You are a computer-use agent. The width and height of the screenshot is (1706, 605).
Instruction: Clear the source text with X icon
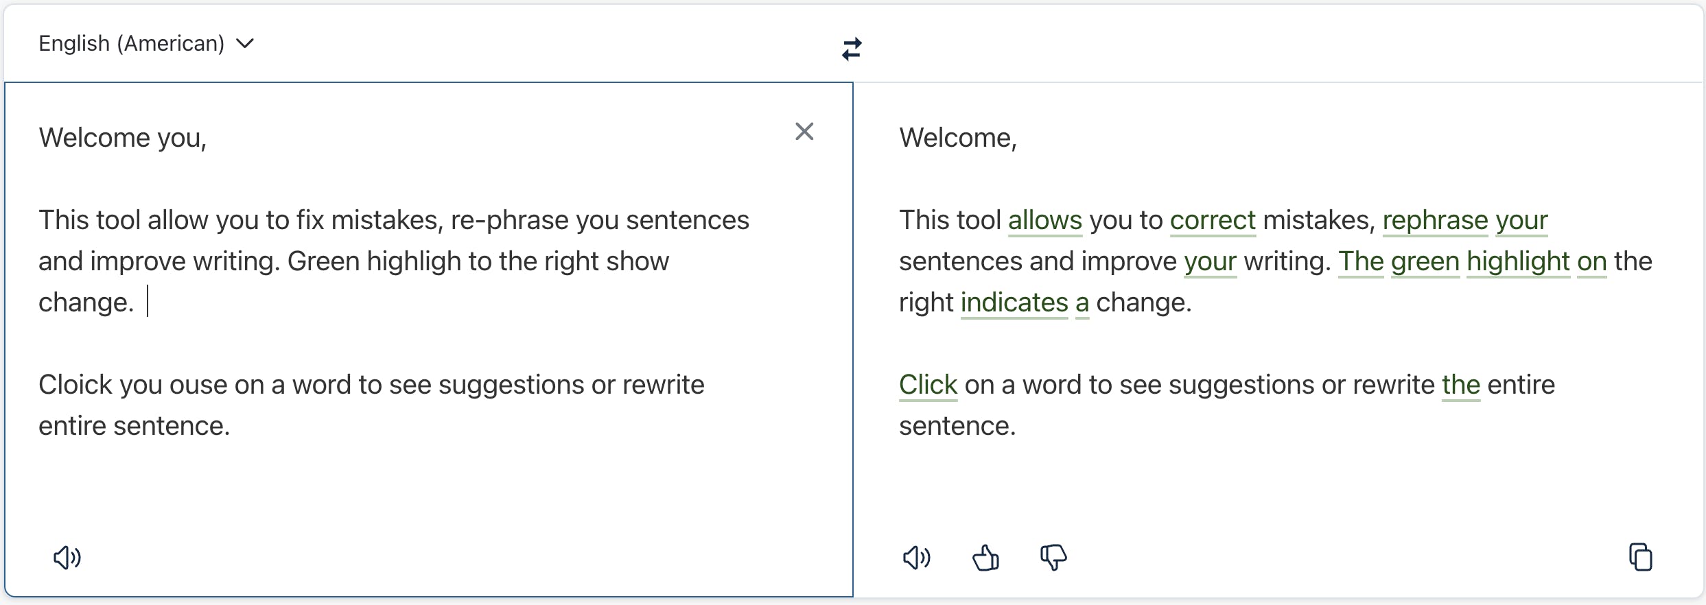(x=804, y=132)
